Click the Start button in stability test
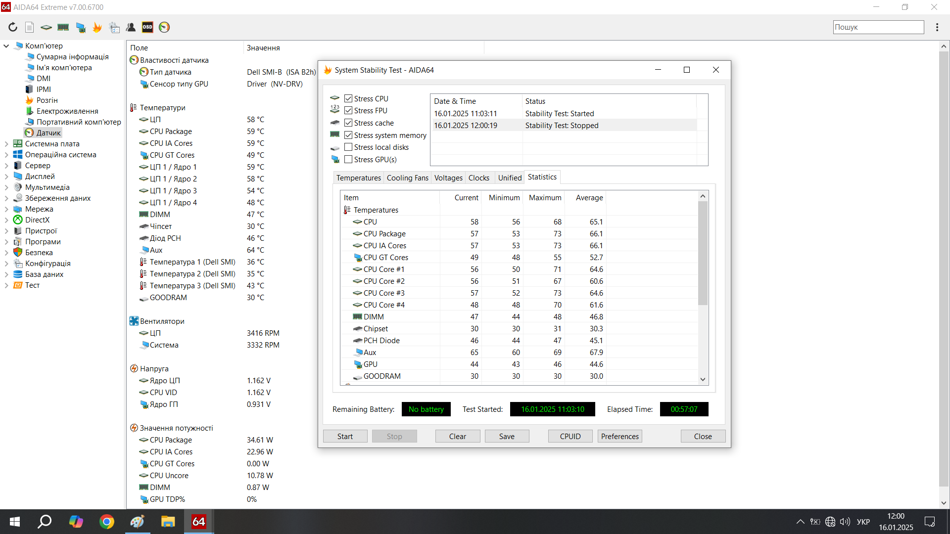The width and height of the screenshot is (950, 534). tap(345, 436)
